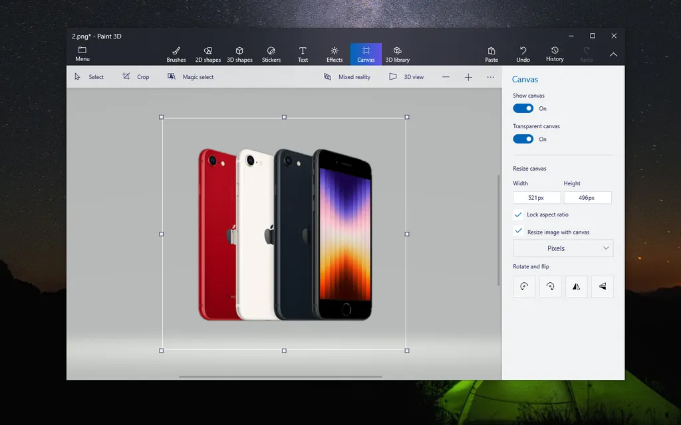Uncheck Lock aspect ratio
The height and width of the screenshot is (425, 681).
(519, 214)
